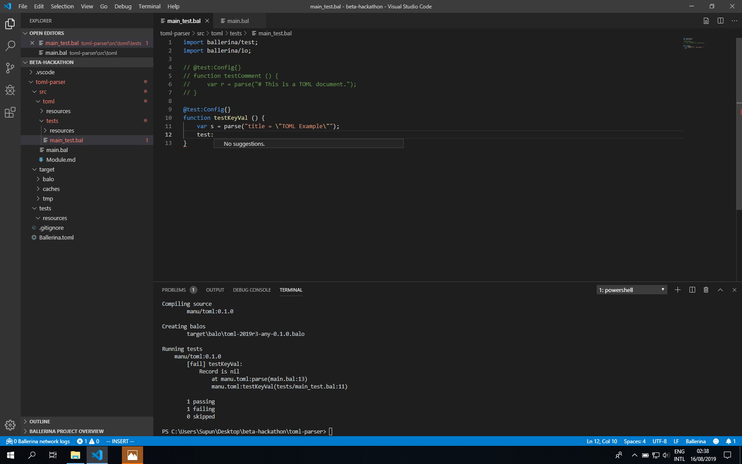Click the 'toml-parser' breadcrumb segment
The height and width of the screenshot is (464, 742).
point(175,33)
